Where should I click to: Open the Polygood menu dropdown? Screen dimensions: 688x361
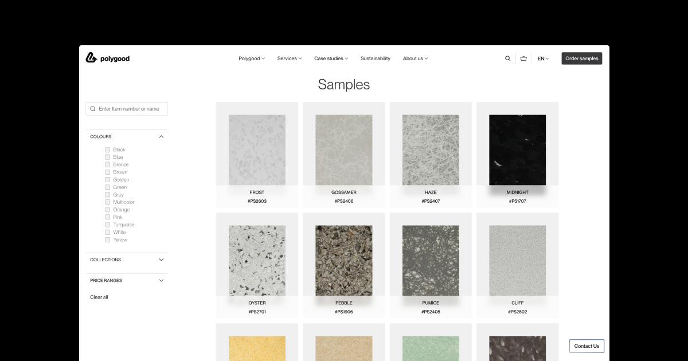point(252,58)
